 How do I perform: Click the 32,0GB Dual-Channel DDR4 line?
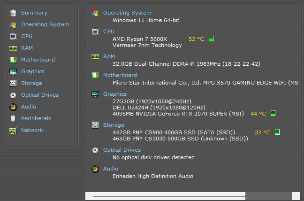pyautogui.click(x=187, y=64)
